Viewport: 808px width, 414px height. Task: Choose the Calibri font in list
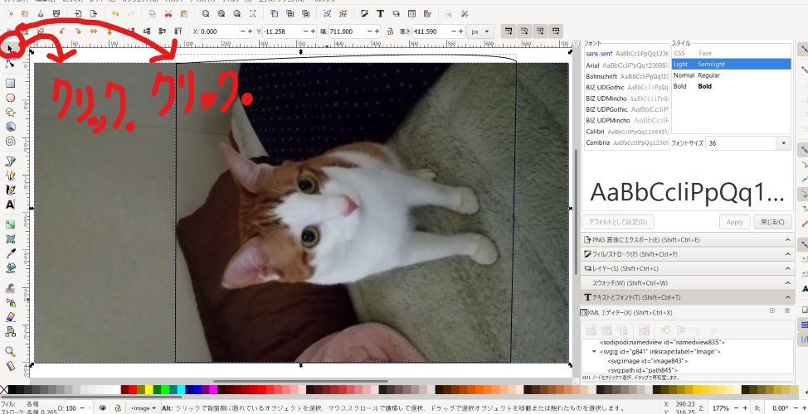coord(626,132)
